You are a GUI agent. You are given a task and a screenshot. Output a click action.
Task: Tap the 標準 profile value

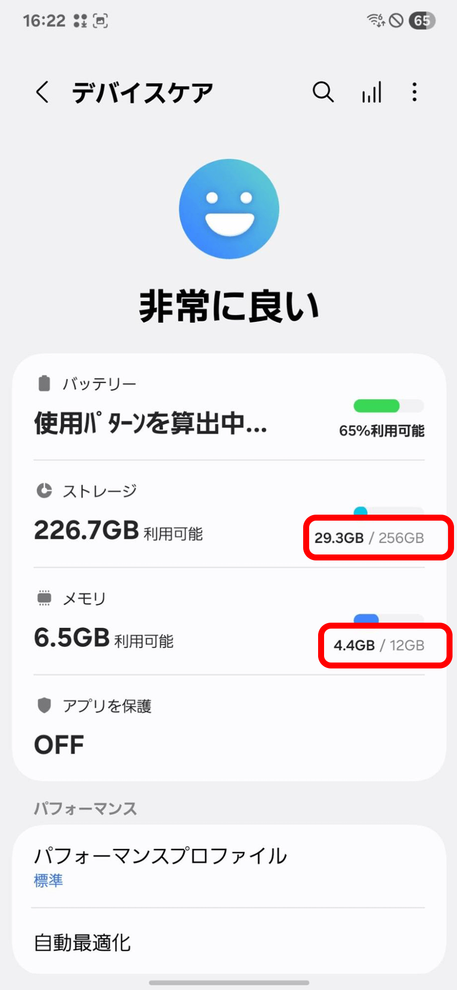tap(48, 880)
